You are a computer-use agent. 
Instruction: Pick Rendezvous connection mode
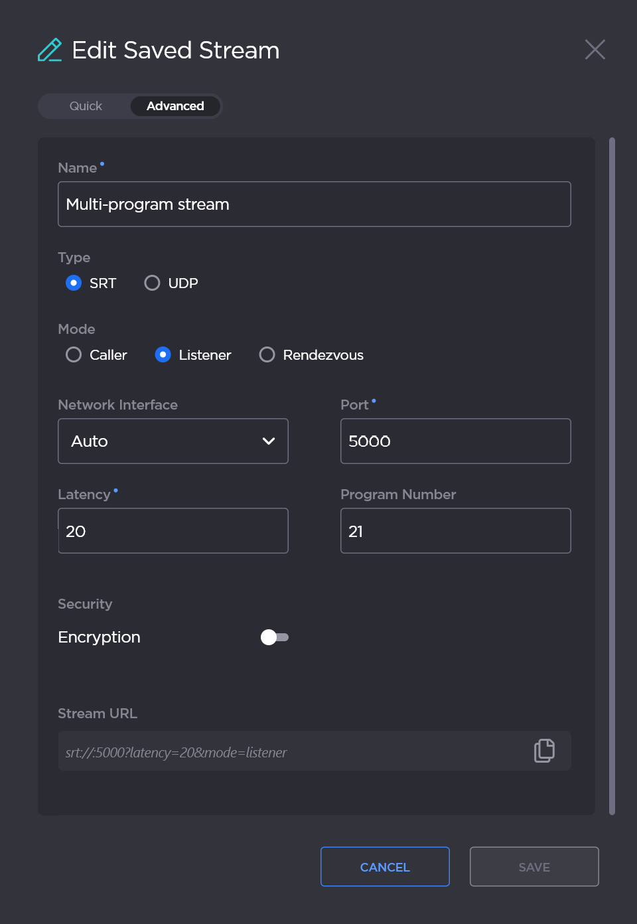(267, 355)
